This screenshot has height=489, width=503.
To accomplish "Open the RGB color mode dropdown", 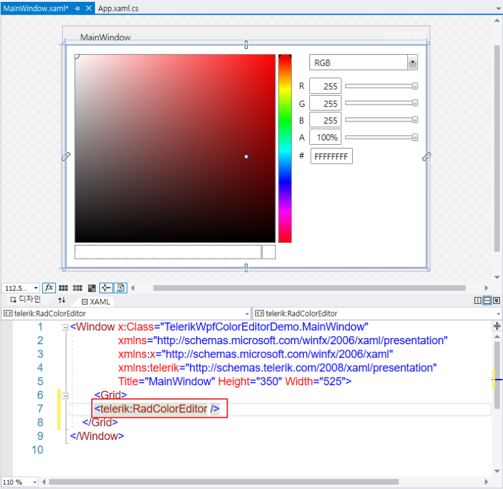I will tap(412, 62).
